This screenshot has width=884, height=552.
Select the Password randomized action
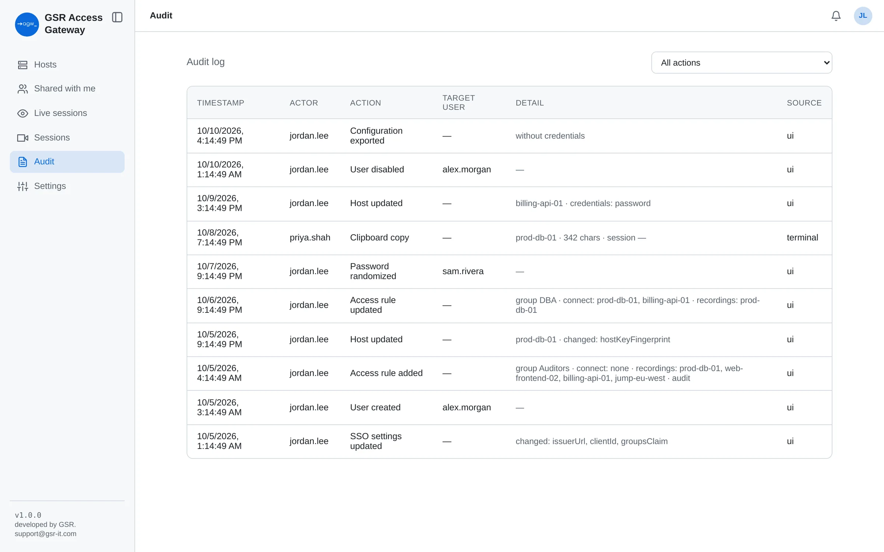[373, 271]
